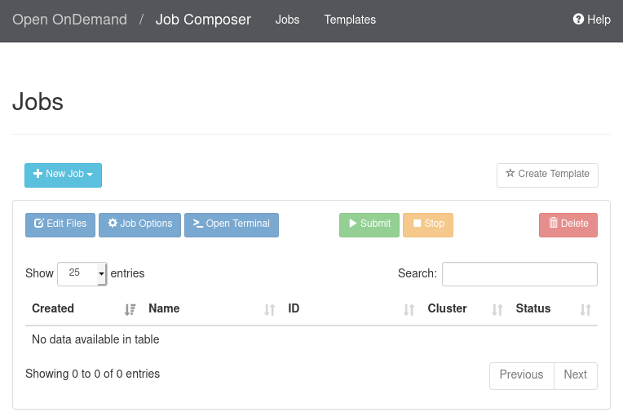Click the Create Template star icon
The height and width of the screenshot is (412, 623).
(510, 174)
